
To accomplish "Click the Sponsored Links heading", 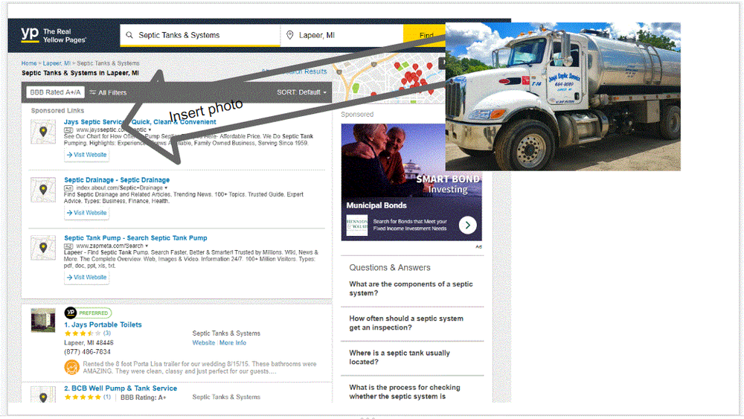I will pyautogui.click(x=57, y=111).
